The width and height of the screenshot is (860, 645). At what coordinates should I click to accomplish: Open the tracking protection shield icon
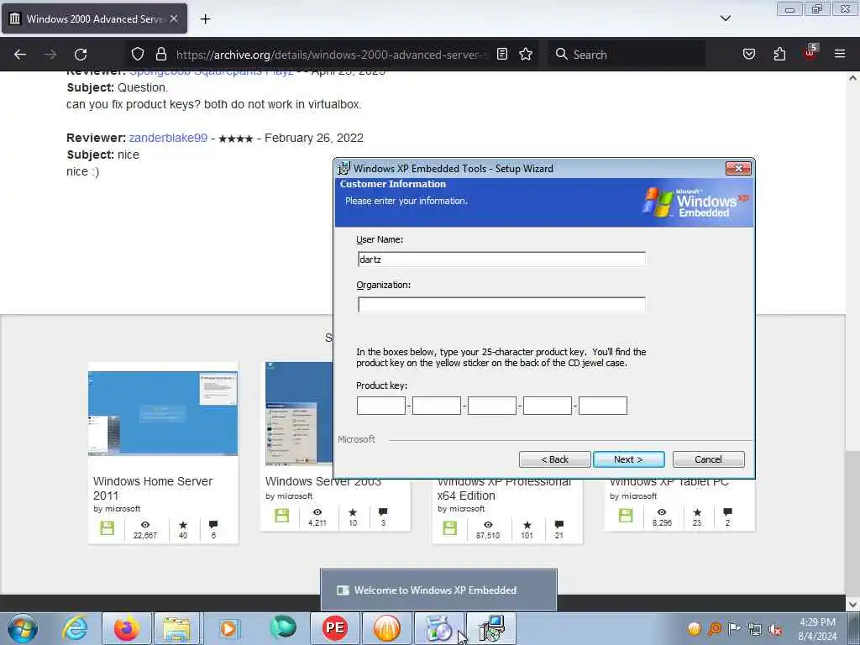(137, 54)
